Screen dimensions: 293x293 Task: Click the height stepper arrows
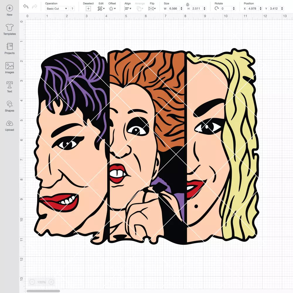(x=205, y=8)
